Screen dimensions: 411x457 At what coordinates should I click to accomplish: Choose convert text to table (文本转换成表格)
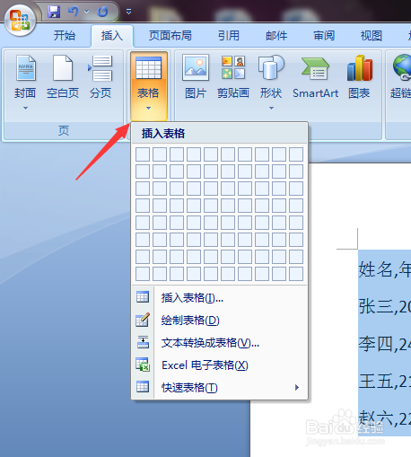[x=220, y=343]
